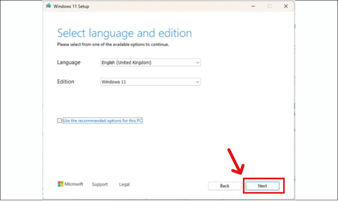Click the 'Language' field label
The height and width of the screenshot is (201, 338).
click(69, 62)
